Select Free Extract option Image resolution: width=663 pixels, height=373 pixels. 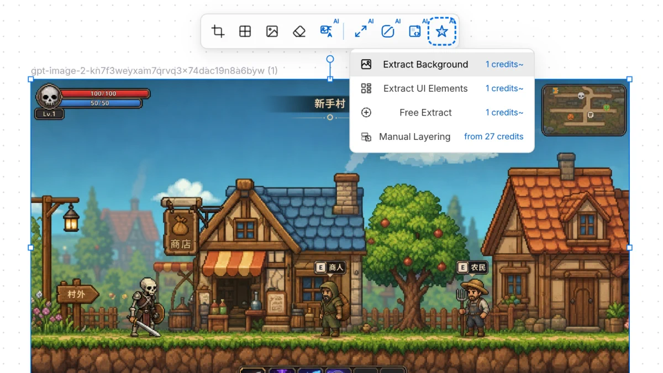(442, 113)
